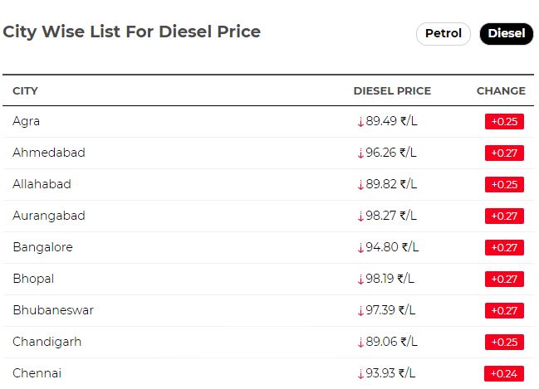Click the down arrow for Bangalore diesel price
The image size is (539, 389).
point(360,247)
